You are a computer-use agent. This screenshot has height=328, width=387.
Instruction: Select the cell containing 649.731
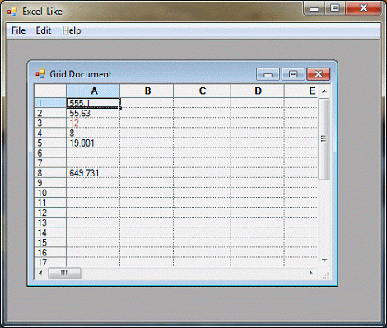click(x=93, y=173)
